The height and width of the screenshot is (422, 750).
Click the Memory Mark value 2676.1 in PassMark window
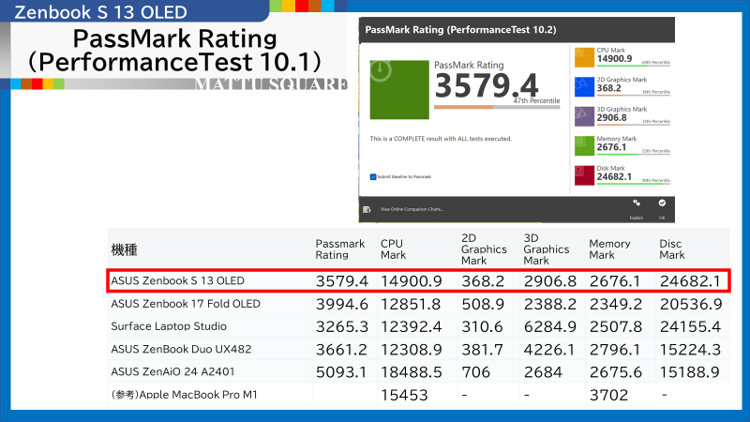pos(612,147)
